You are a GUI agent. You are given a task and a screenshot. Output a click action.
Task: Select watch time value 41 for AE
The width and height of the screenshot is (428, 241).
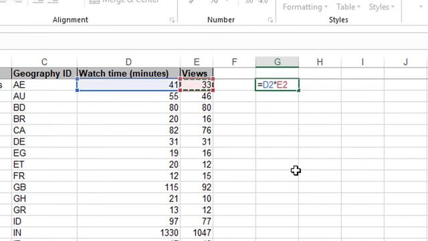128,85
